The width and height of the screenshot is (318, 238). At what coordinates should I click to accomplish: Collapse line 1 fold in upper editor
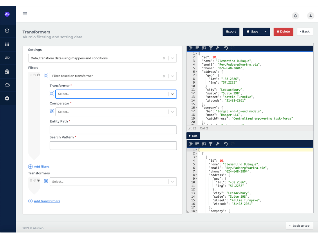(x=196, y=54)
